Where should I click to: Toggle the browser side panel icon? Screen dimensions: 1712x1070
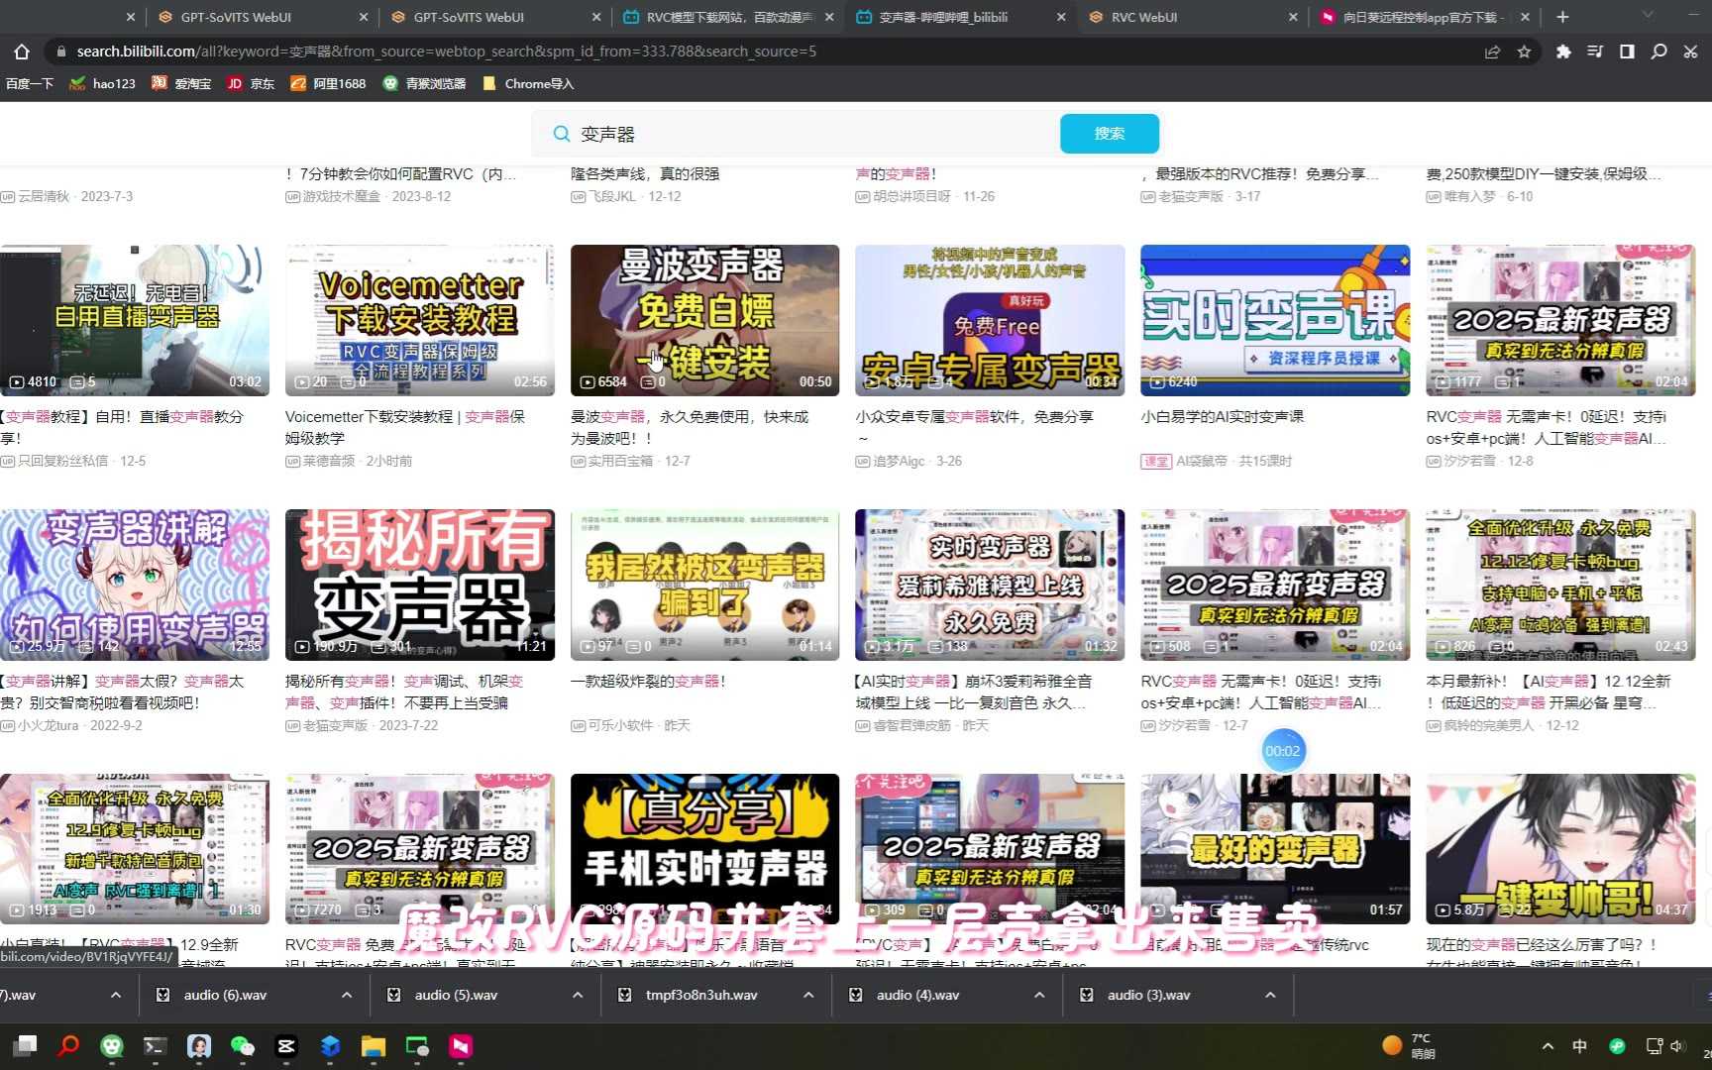(x=1627, y=52)
